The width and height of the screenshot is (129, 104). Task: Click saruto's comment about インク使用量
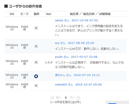click(x=89, y=30)
